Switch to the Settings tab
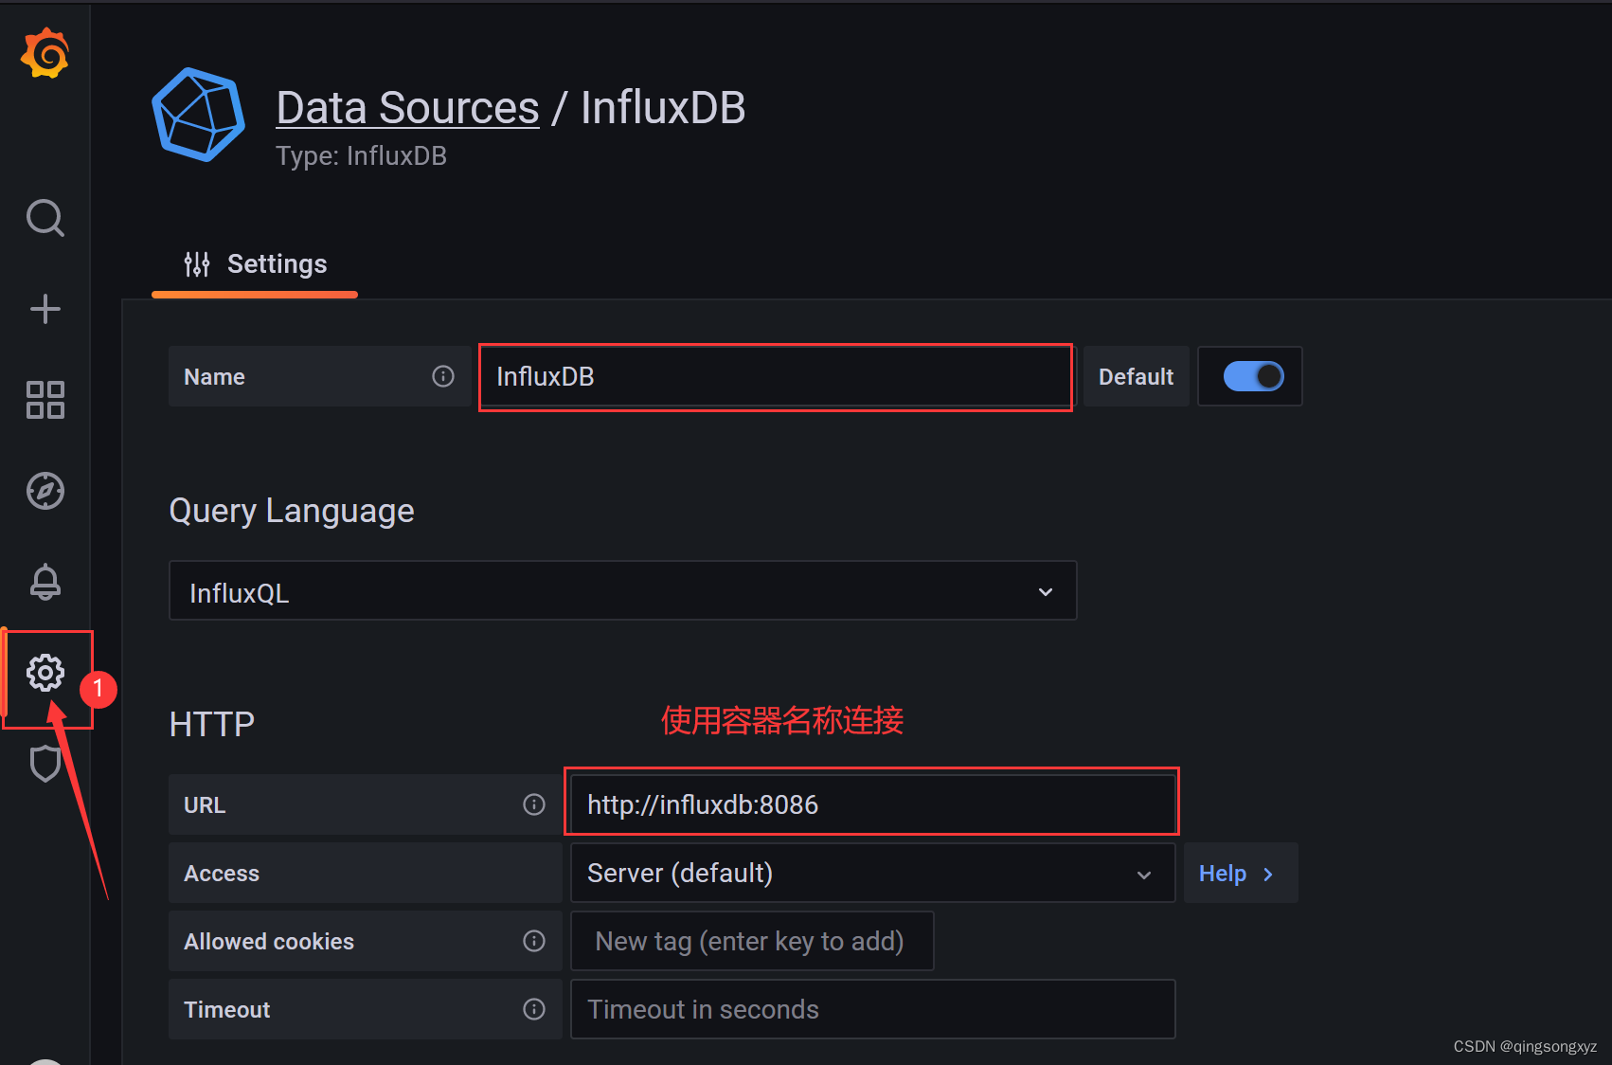Viewport: 1612px width, 1065px height. click(x=255, y=264)
